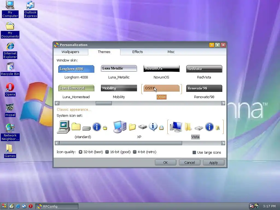The width and height of the screenshot is (280, 210).
Task: Click the notepad quick launch taskbar icon
Action: coord(12,206)
